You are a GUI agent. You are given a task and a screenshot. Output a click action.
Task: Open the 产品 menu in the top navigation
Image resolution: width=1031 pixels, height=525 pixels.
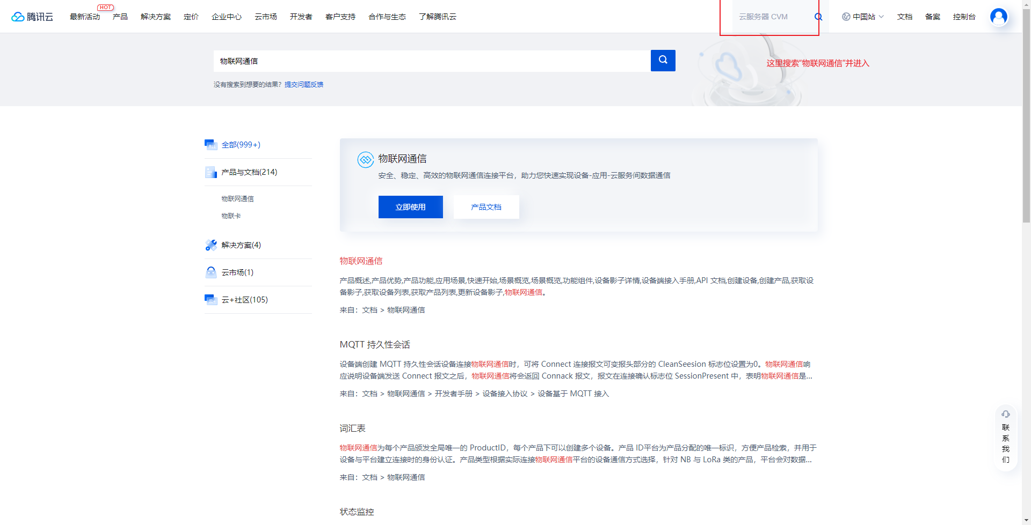click(x=120, y=17)
